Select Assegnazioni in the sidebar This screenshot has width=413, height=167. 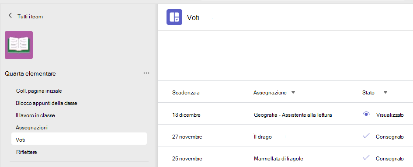click(x=31, y=128)
